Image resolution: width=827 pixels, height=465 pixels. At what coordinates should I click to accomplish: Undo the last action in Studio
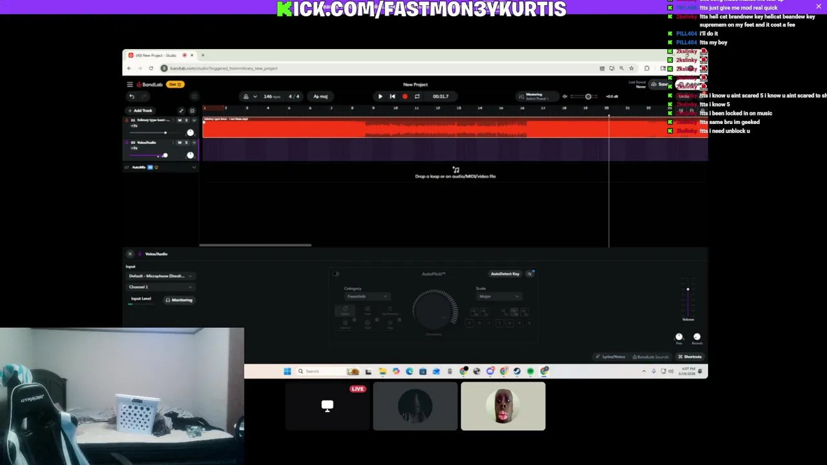(x=132, y=97)
